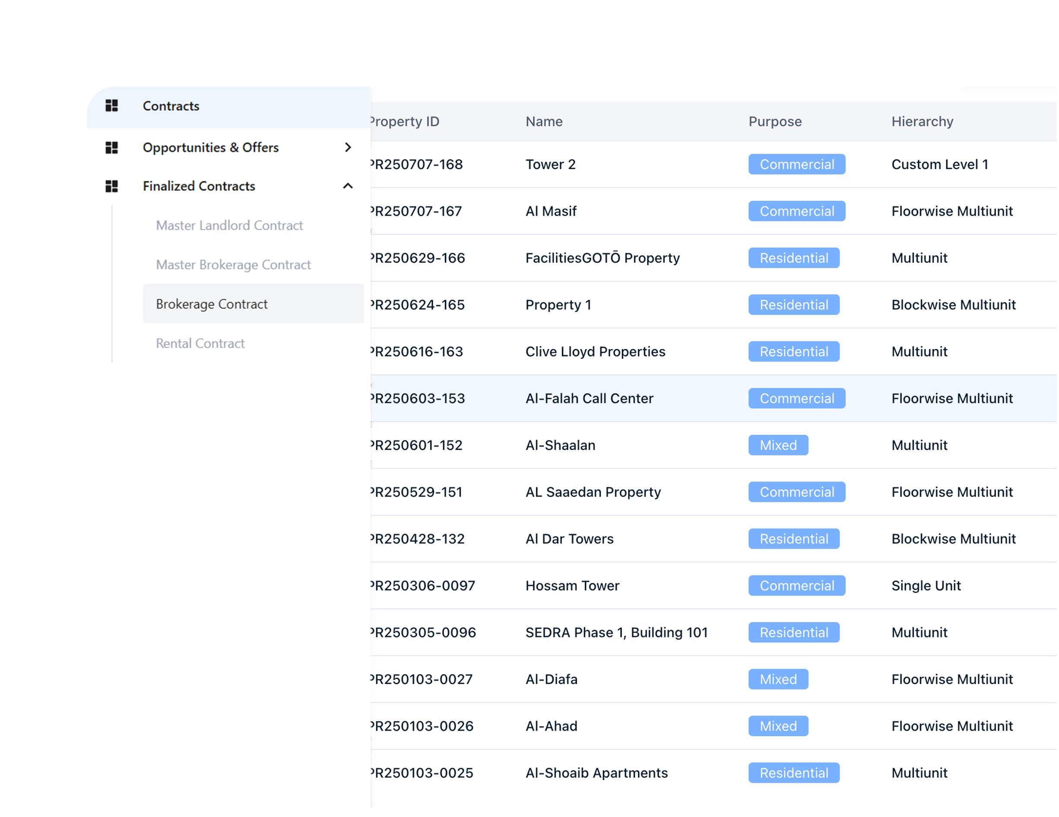Click the Commercial tag for Tower 2
Viewport: 1059px width, 817px height.
(797, 165)
